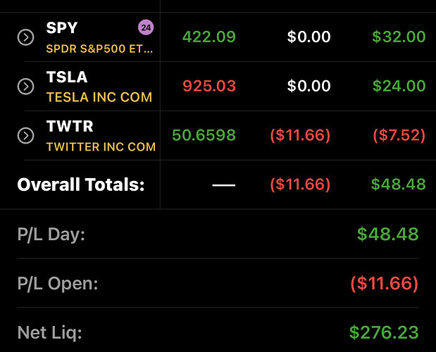Tap TWTR P/L open value ($11.66)
Screen dimensions: 436x352
300,135
